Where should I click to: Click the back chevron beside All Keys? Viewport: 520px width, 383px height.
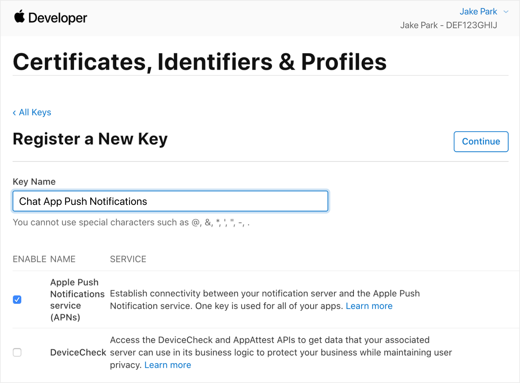point(14,112)
